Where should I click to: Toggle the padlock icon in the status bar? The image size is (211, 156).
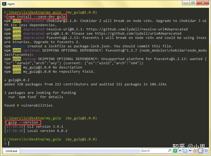click(195, 150)
